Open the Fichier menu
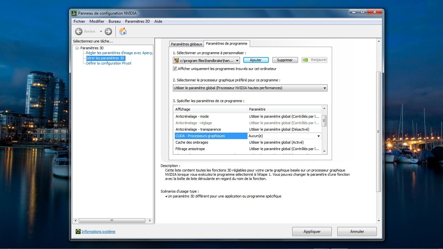Viewport: 443px width, 249px height. pos(79,21)
